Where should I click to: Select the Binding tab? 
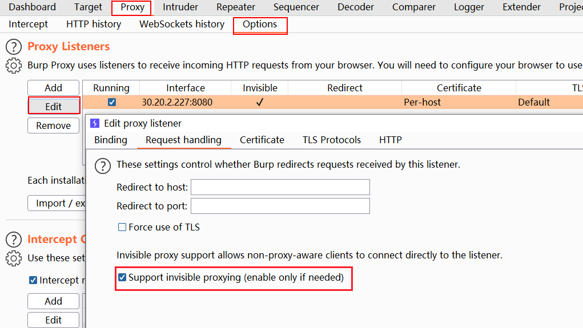[x=111, y=140]
